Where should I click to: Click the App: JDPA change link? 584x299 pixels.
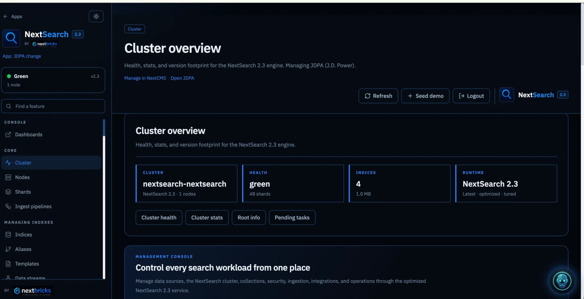tap(22, 56)
